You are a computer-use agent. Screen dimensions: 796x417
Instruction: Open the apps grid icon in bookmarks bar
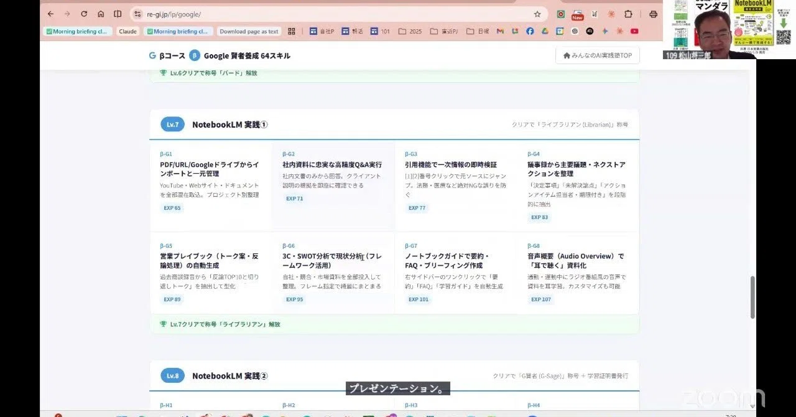tap(291, 31)
